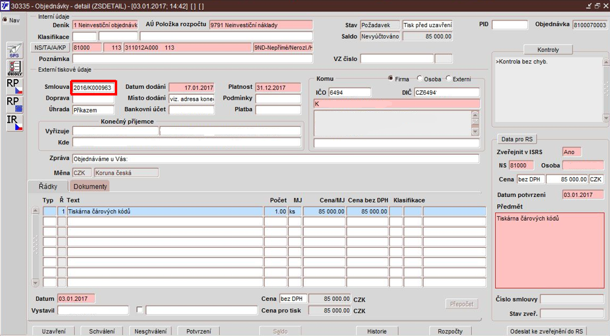This screenshot has width=610, height=336.
Task: Click the Platnost field 31.12.2017
Action: click(x=278, y=88)
